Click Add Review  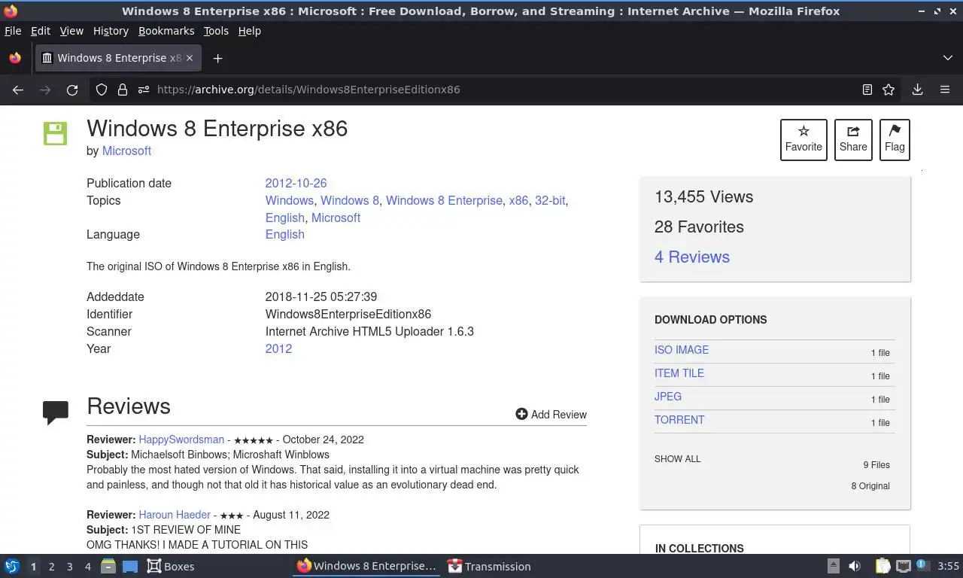tap(551, 414)
